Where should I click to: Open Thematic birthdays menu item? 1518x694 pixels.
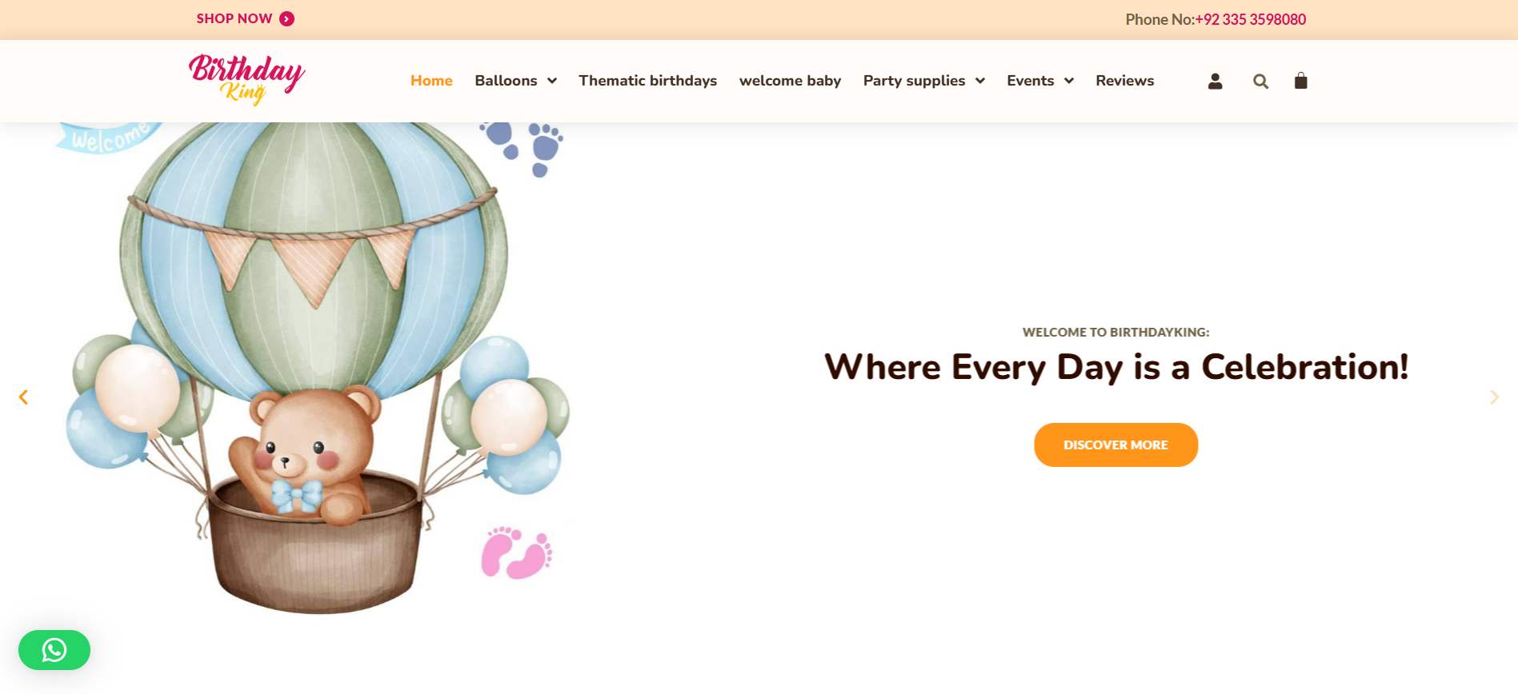pos(648,81)
